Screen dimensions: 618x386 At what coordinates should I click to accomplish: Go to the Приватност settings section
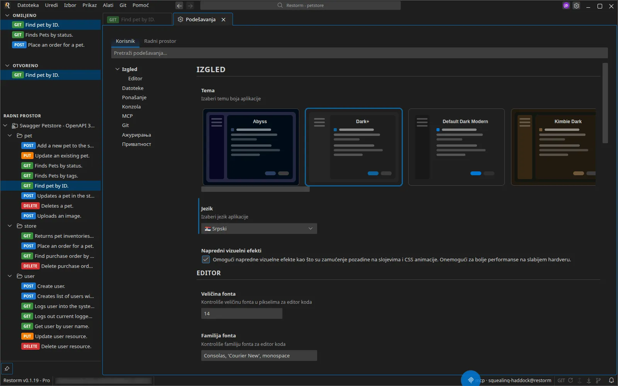click(136, 144)
